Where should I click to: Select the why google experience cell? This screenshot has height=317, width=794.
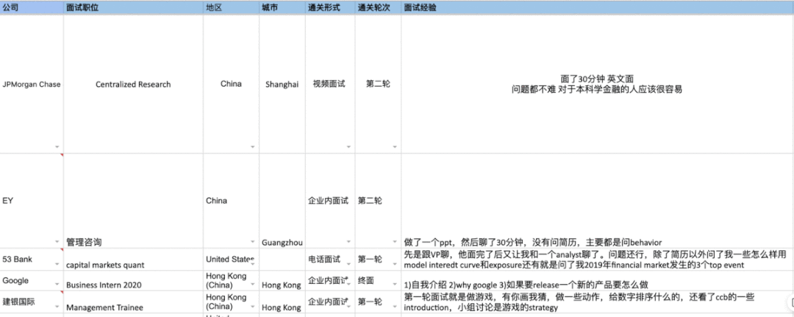tap(598, 280)
